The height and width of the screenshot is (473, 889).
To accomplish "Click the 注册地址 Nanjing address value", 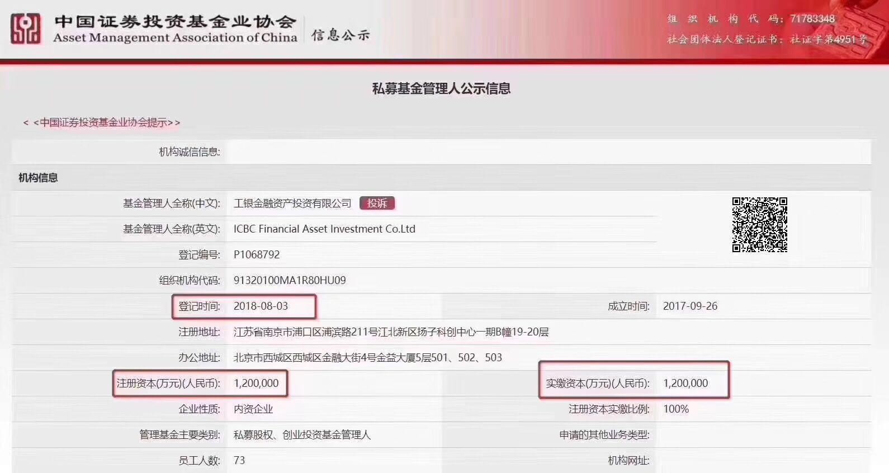I will click(x=391, y=332).
